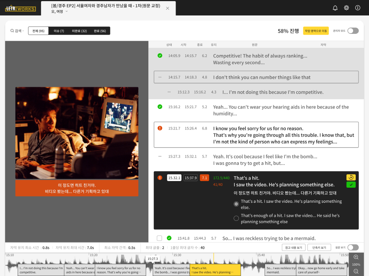Open the notifications bell
This screenshot has width=369, height=276.
[x=335, y=8]
